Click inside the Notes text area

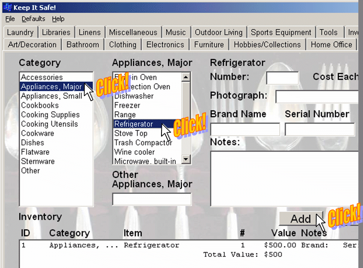pyautogui.click(x=285, y=179)
